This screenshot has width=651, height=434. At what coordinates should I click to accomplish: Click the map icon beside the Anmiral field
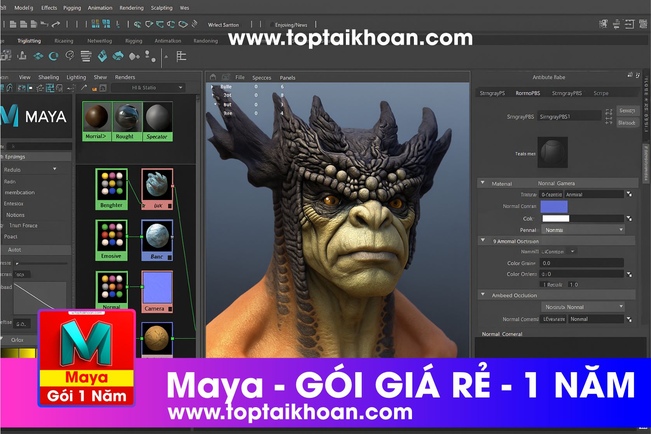click(629, 194)
